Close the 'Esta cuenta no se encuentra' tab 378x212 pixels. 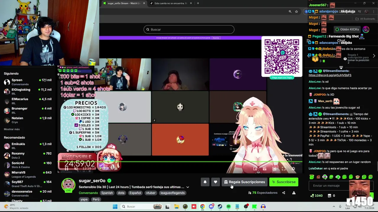(191, 3)
